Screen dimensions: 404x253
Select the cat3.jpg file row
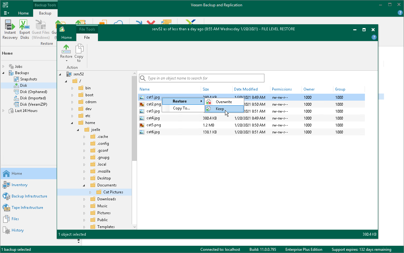(x=251, y=111)
